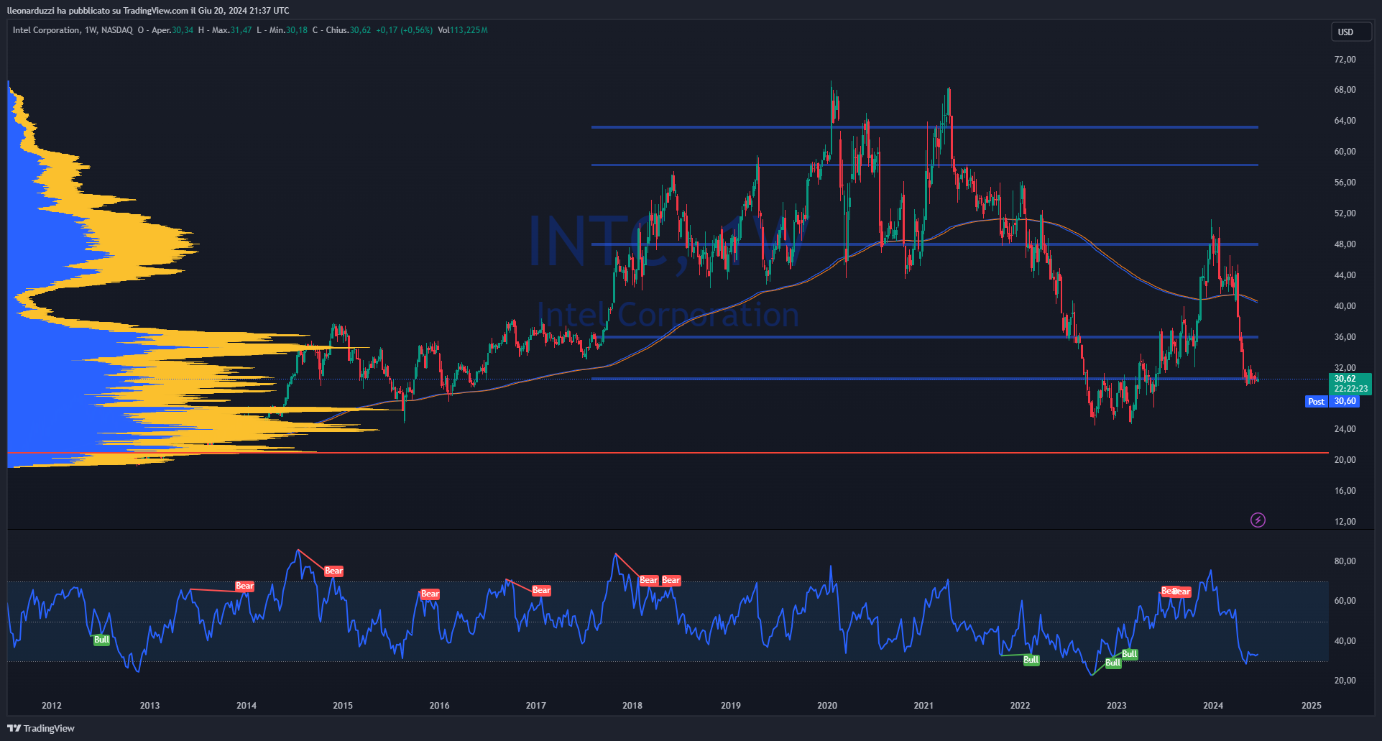
Task: Click the 12,00 price axis label
Action: (x=1345, y=522)
